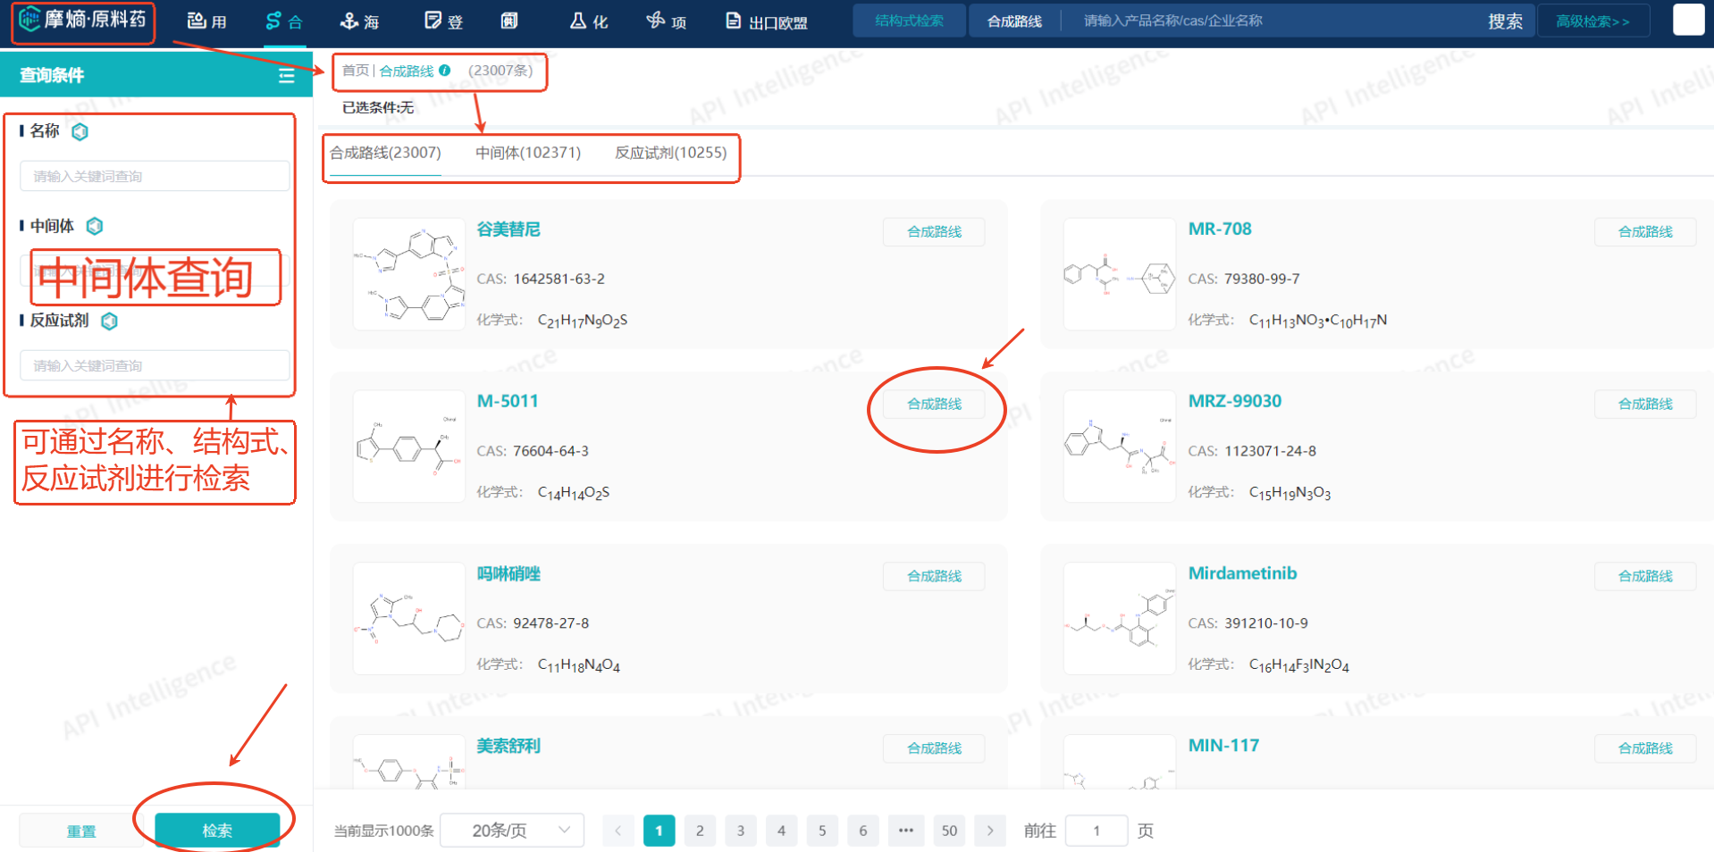Click the hexagon structure icon next to 反应试剂
The height and width of the screenshot is (852, 1714).
109,322
